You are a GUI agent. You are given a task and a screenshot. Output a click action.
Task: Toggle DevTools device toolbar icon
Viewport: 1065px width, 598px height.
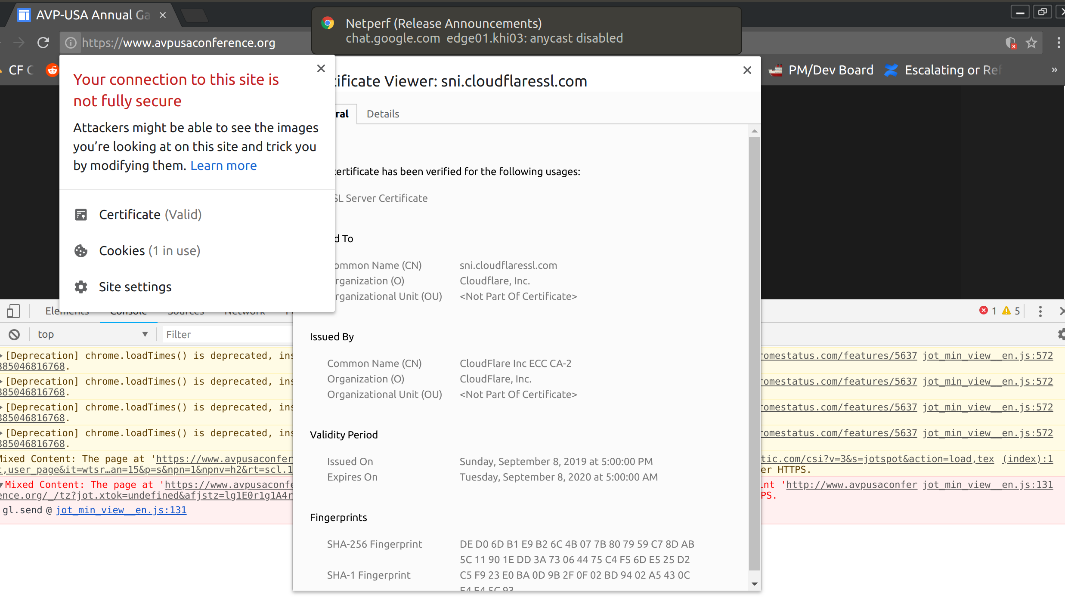[x=13, y=311]
